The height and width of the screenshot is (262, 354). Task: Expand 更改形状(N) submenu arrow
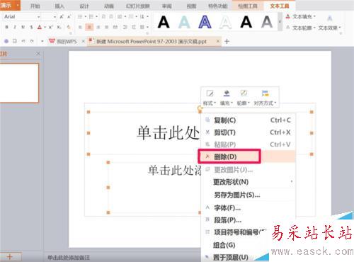click(292, 181)
